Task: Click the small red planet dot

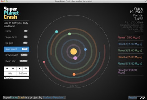Action: click(x=44, y=62)
